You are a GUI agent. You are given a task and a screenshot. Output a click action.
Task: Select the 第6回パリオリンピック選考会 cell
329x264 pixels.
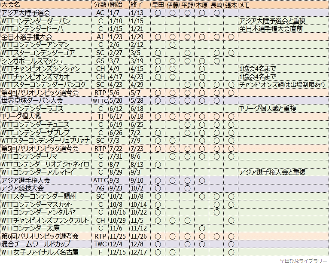46,236
